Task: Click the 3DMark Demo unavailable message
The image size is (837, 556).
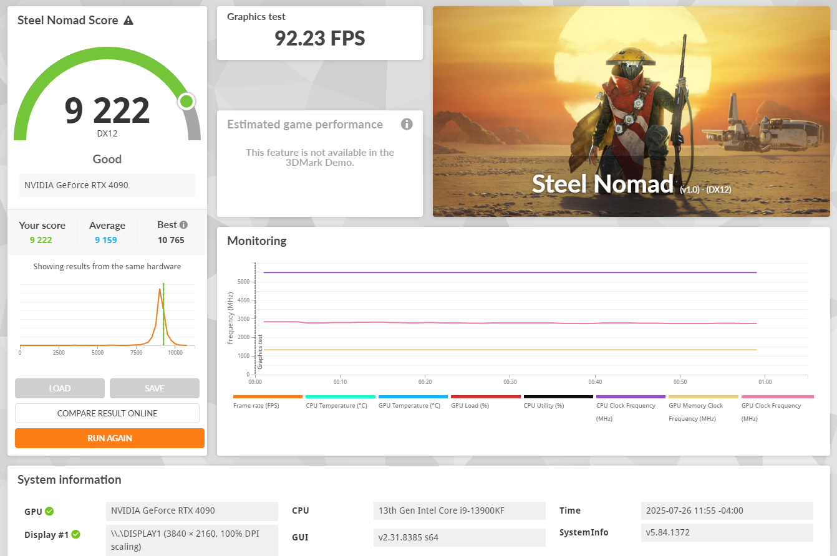Action: point(320,157)
